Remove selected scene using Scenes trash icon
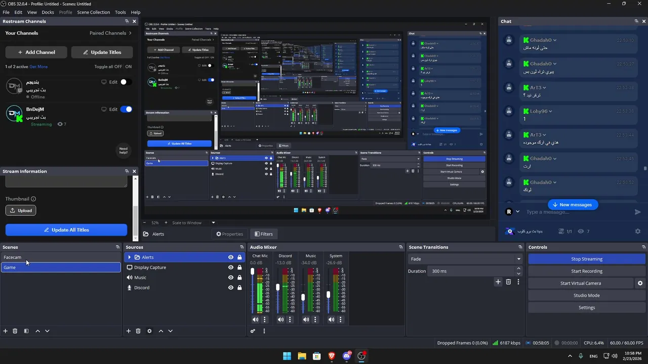 tap(15, 331)
